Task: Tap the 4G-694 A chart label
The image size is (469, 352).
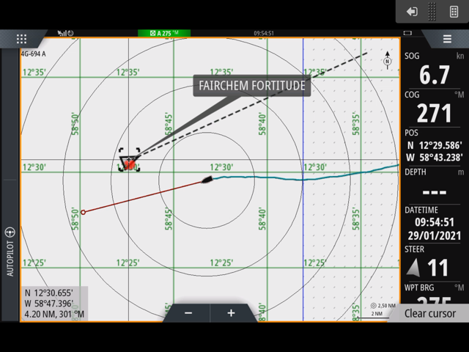Action: [34, 54]
